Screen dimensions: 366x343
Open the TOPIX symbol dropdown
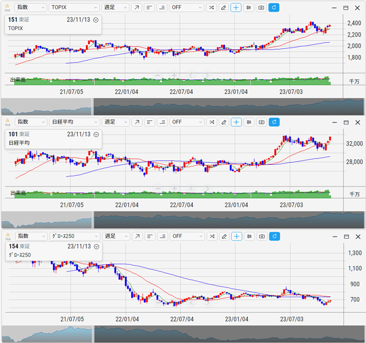[x=74, y=8]
